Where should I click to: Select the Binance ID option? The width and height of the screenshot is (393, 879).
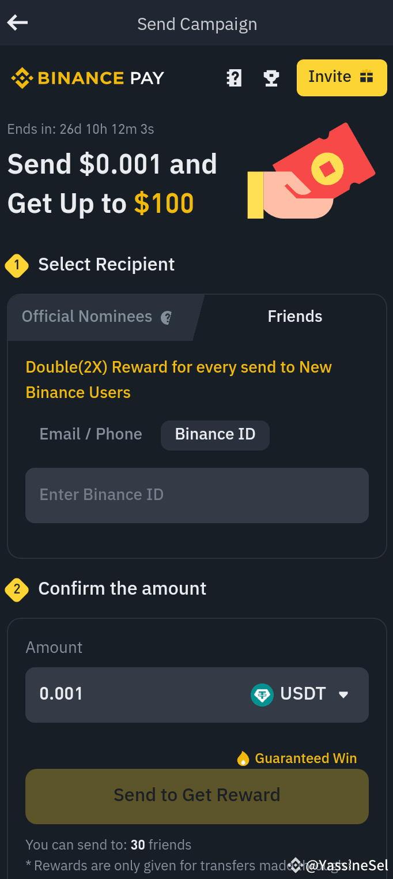click(x=215, y=435)
